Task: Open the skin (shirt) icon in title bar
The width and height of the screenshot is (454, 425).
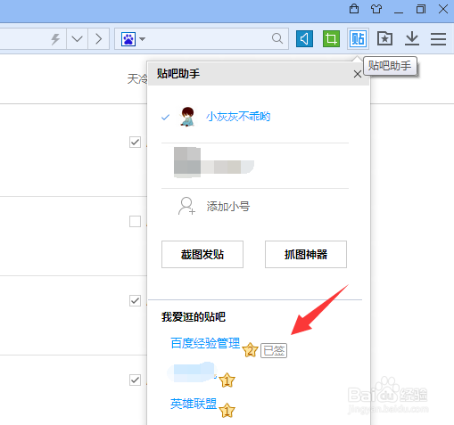Action: click(376, 9)
